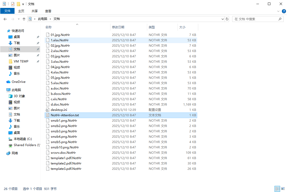287x192 pixels.
Task: Click the New folder icon in title bar
Action: (x=18, y=4)
